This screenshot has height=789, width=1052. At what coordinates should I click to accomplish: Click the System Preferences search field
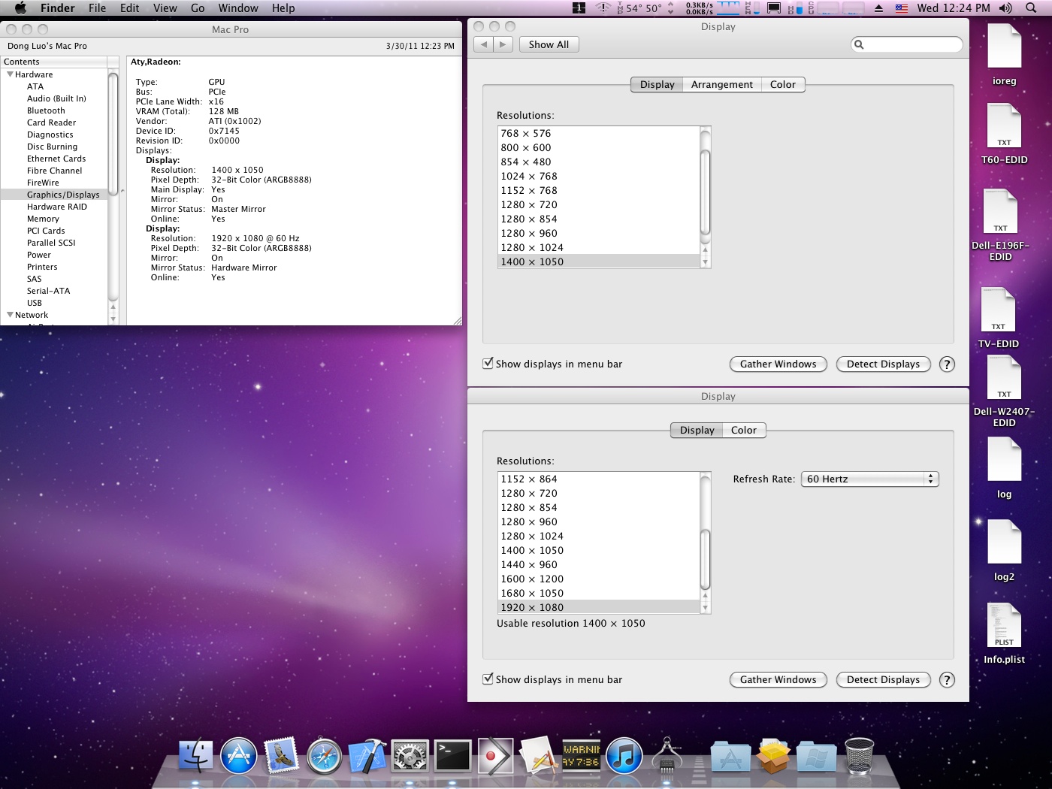[907, 45]
